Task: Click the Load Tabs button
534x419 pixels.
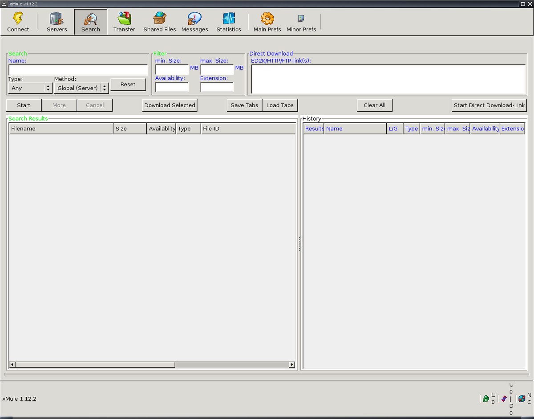Action: pyautogui.click(x=280, y=105)
